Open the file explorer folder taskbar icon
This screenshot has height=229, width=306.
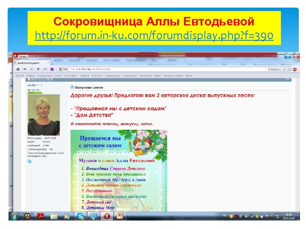[54, 216]
